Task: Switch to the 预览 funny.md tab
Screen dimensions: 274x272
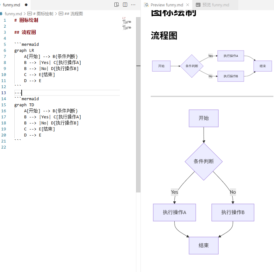Action: (216, 5)
